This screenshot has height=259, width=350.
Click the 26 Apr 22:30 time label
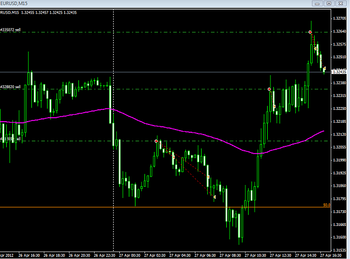(x=105, y=255)
